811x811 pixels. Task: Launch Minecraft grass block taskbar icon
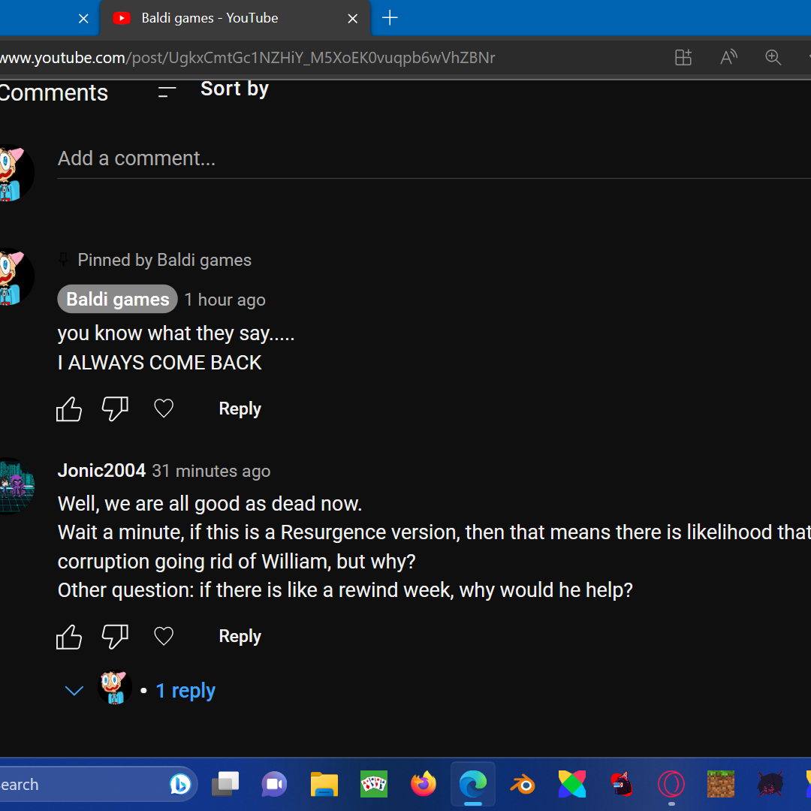[720, 784]
